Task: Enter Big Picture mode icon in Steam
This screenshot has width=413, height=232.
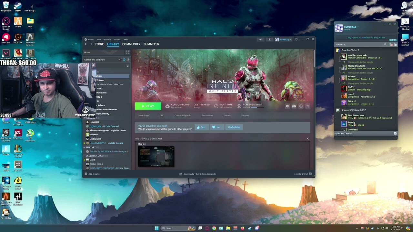Action: pos(296,39)
